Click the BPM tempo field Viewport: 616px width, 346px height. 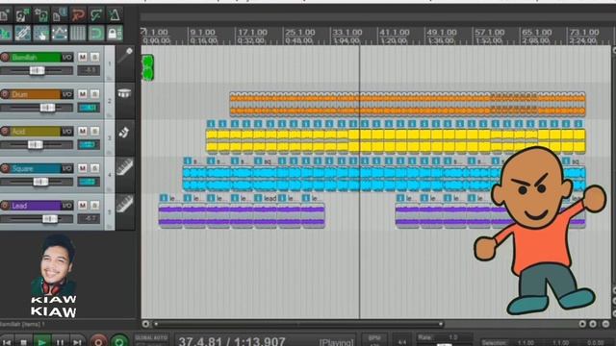[x=374, y=340]
